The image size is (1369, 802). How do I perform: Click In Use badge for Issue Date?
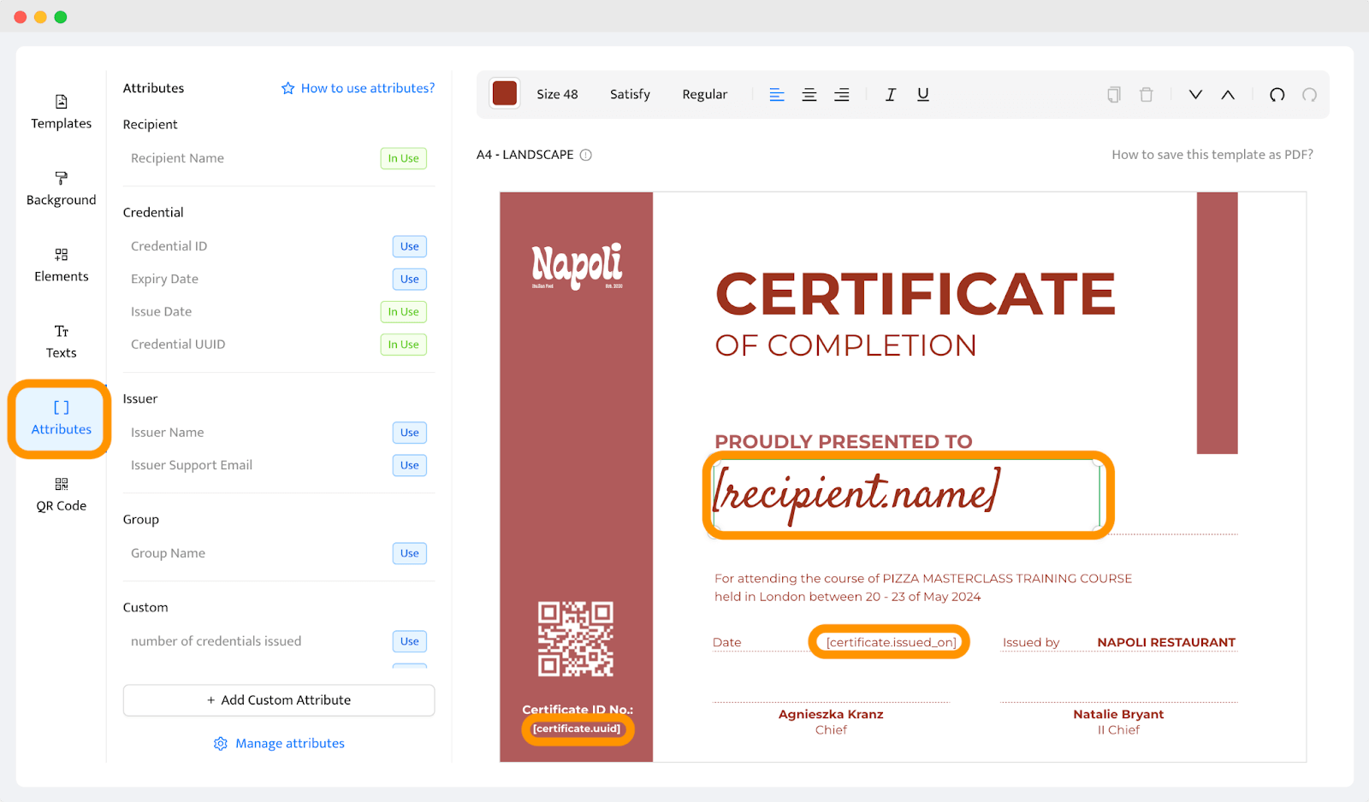pyautogui.click(x=404, y=312)
